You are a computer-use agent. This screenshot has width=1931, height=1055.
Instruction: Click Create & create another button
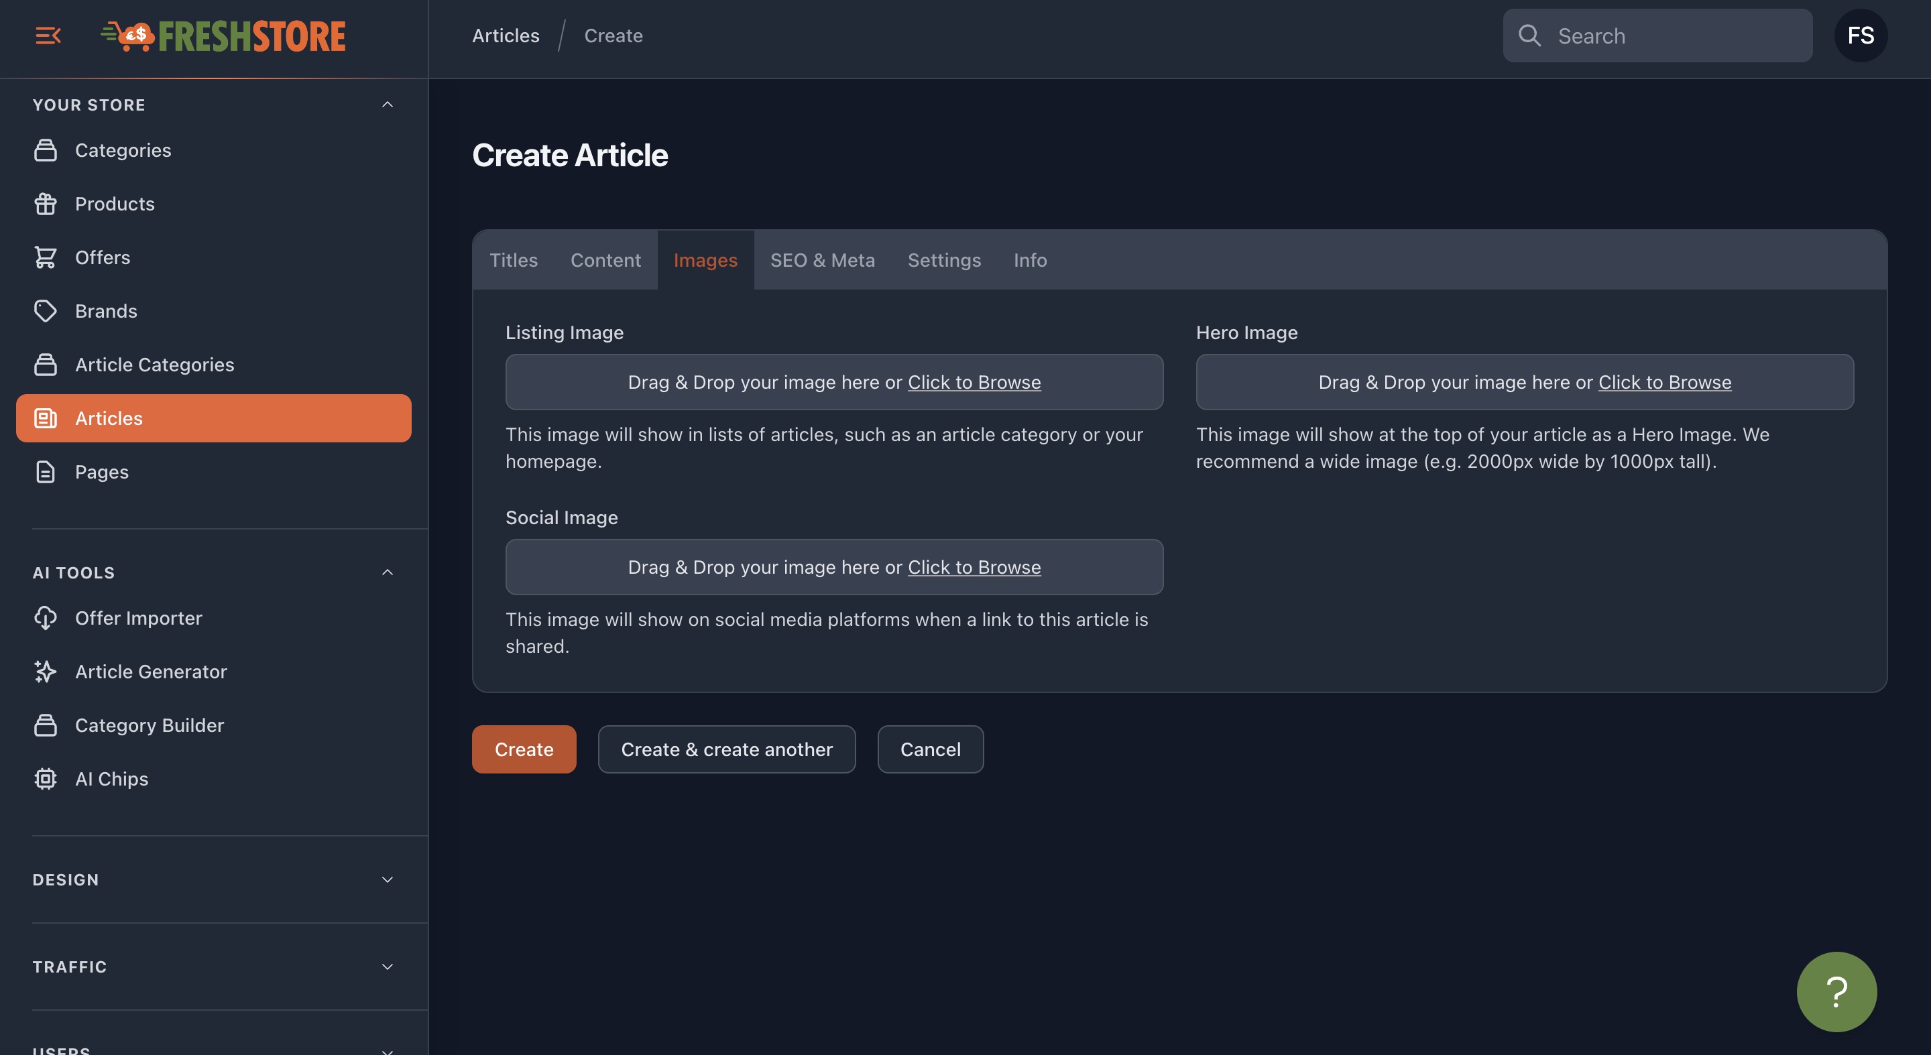(x=726, y=749)
